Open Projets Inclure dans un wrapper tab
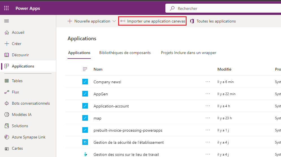 tap(189, 53)
